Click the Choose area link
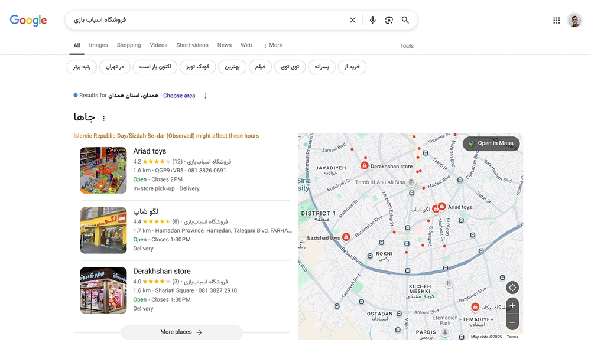 click(179, 96)
